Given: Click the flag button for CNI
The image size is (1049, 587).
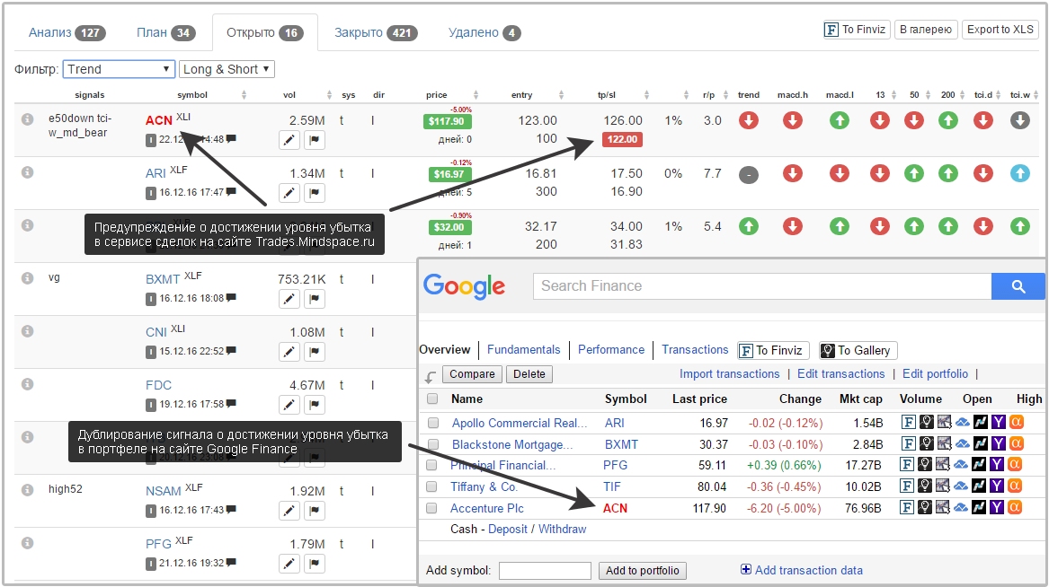Looking at the screenshot, I should click(315, 352).
